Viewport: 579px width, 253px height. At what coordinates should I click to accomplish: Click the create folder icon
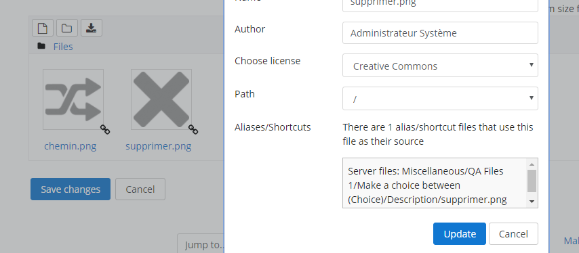pyautogui.click(x=67, y=28)
